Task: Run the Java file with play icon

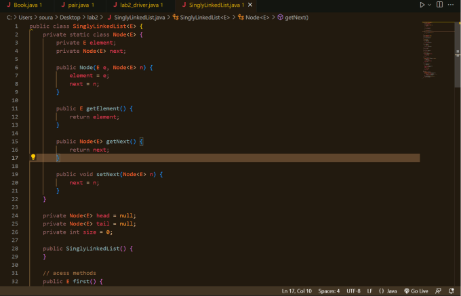Action: 422,5
